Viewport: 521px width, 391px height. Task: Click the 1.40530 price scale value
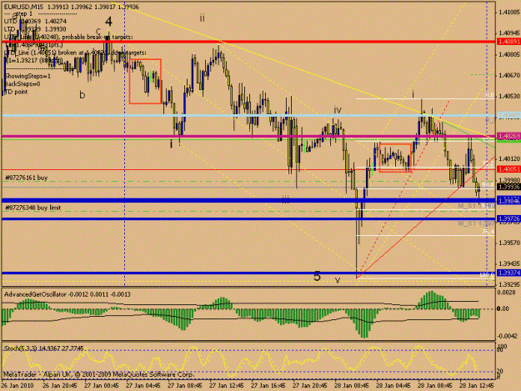click(509, 97)
